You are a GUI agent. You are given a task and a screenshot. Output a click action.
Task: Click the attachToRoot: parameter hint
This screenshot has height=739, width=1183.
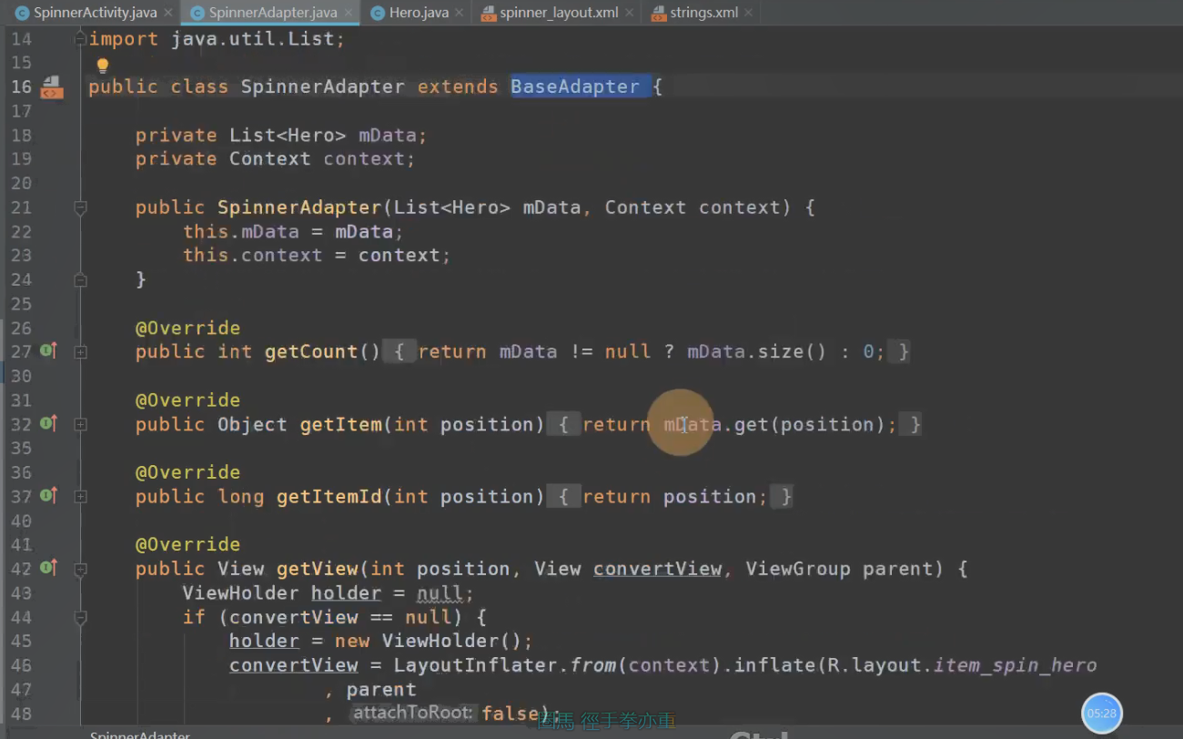(x=414, y=713)
